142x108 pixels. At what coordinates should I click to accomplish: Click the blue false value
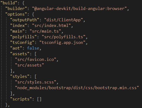(x=33, y=48)
